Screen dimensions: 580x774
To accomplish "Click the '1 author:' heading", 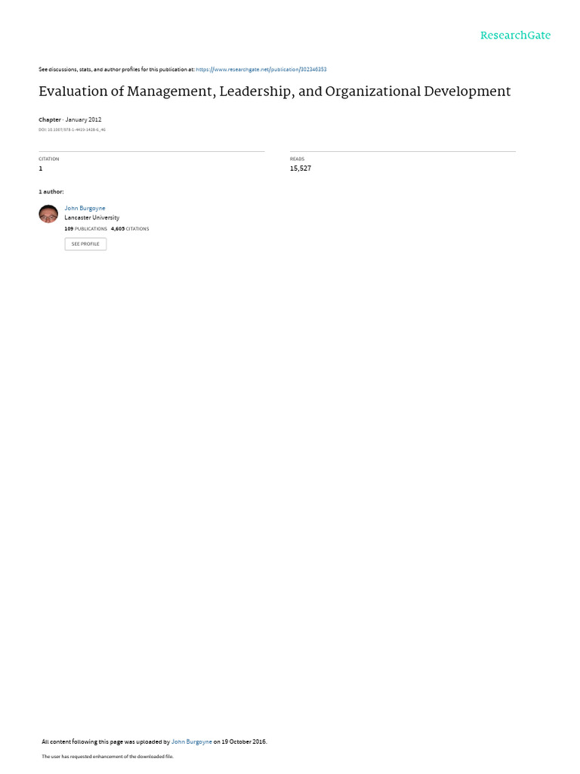I will pyautogui.click(x=51, y=191).
